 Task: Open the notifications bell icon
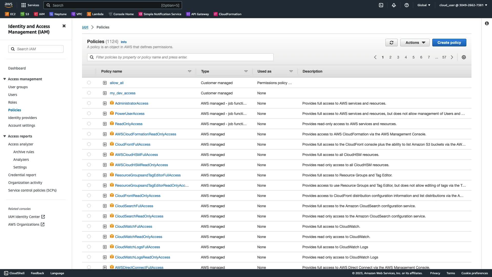tap(394, 5)
